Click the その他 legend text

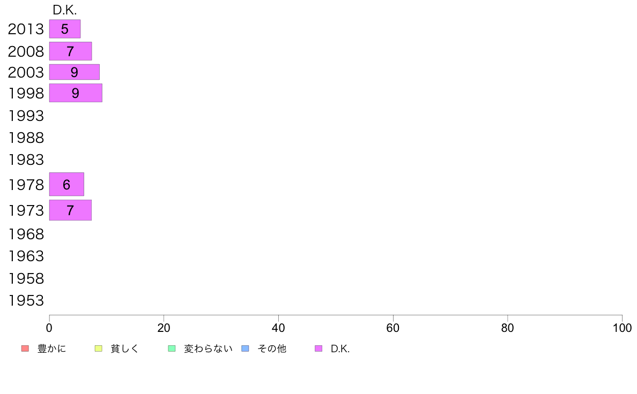point(272,348)
